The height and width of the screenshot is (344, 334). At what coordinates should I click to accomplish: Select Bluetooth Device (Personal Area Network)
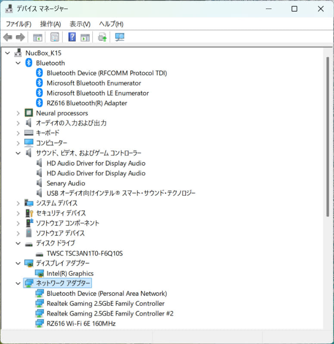(106, 293)
